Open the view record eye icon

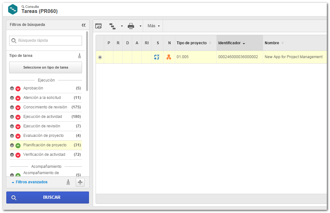[98, 26]
